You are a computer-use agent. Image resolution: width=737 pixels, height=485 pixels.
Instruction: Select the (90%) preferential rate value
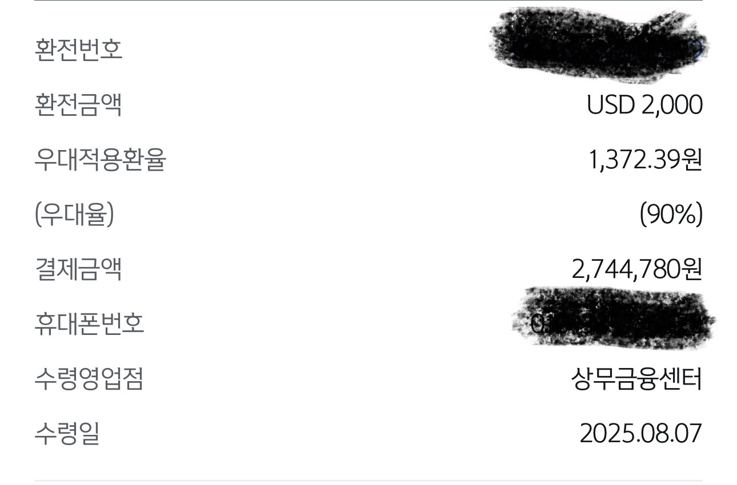click(671, 215)
